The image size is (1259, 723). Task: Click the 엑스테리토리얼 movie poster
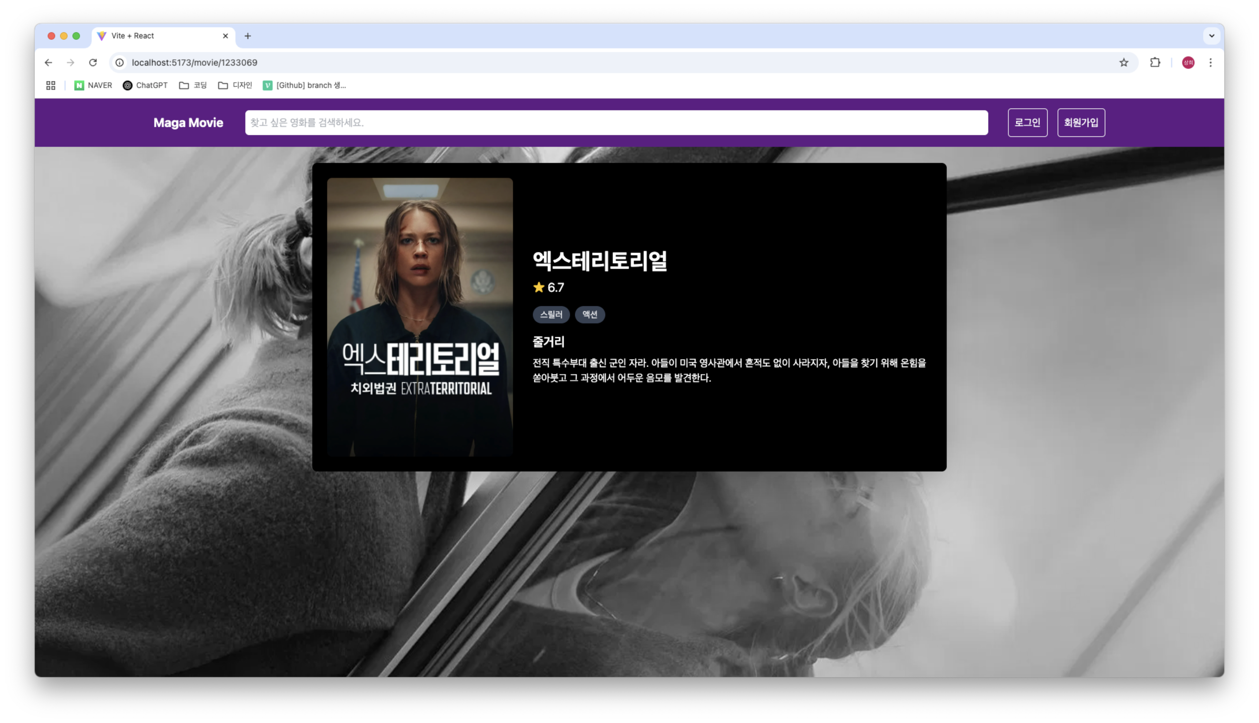[419, 317]
